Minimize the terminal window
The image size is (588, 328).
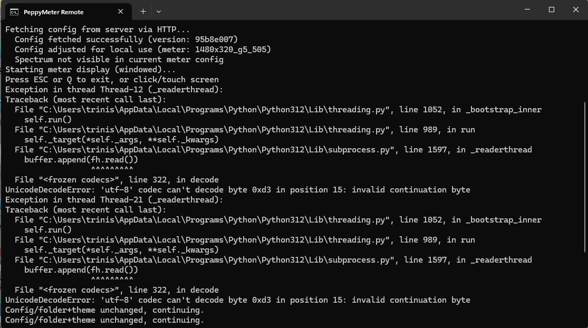click(x=526, y=10)
